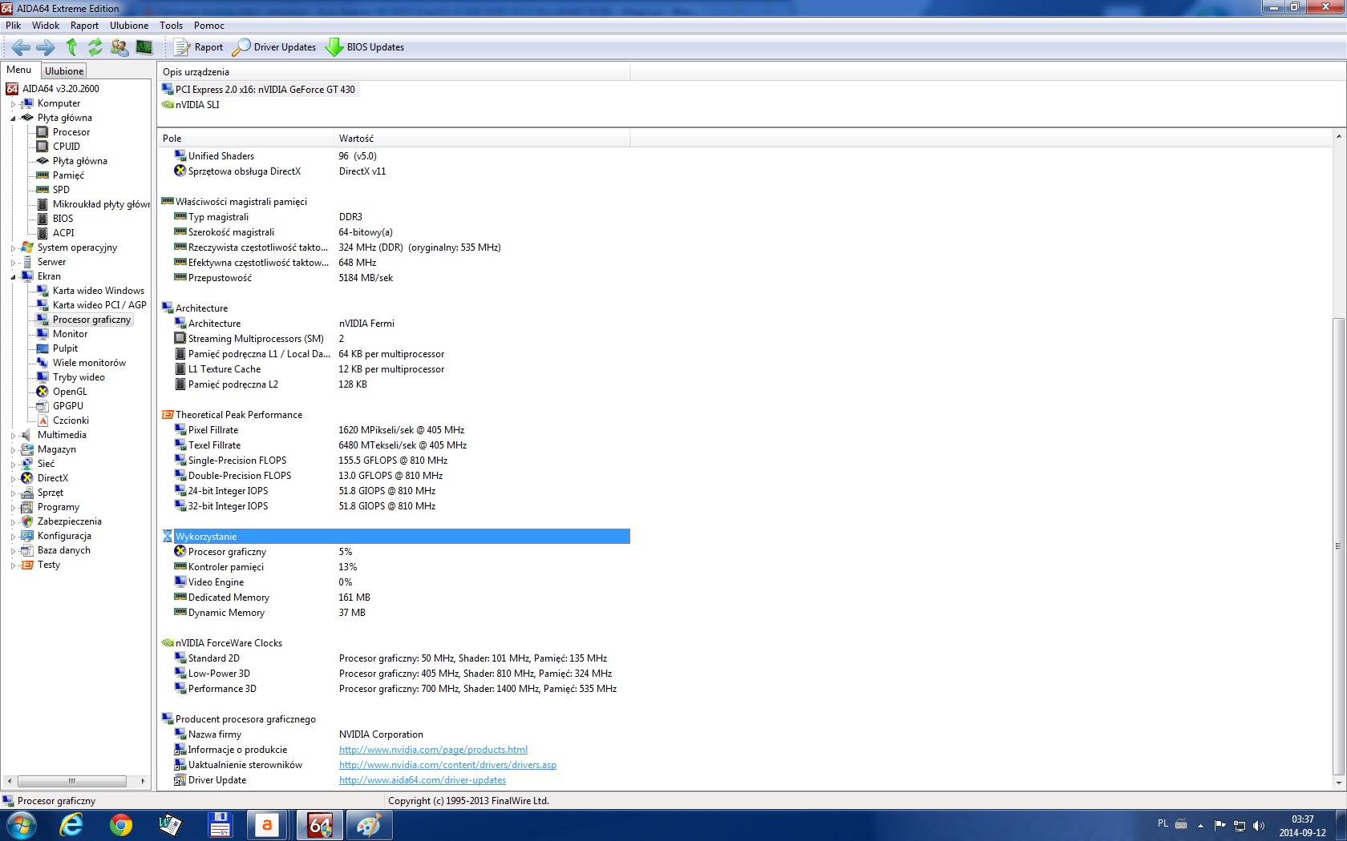Select Tryby wideo in the sidebar tree

79,377
